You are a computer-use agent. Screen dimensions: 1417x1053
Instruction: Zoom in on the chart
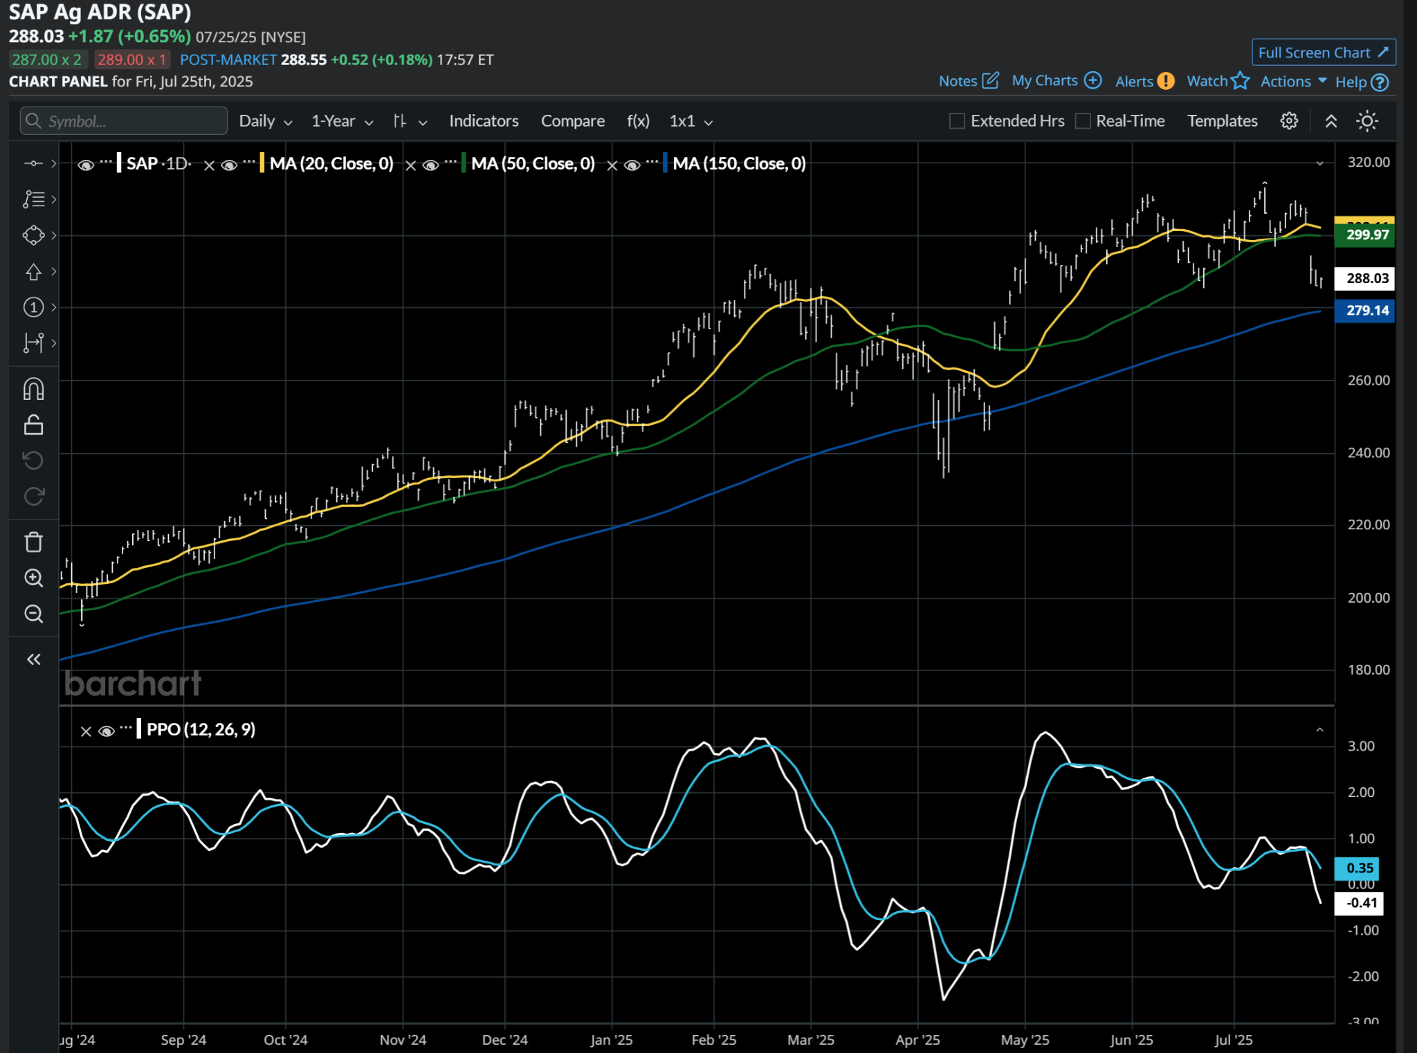(33, 578)
